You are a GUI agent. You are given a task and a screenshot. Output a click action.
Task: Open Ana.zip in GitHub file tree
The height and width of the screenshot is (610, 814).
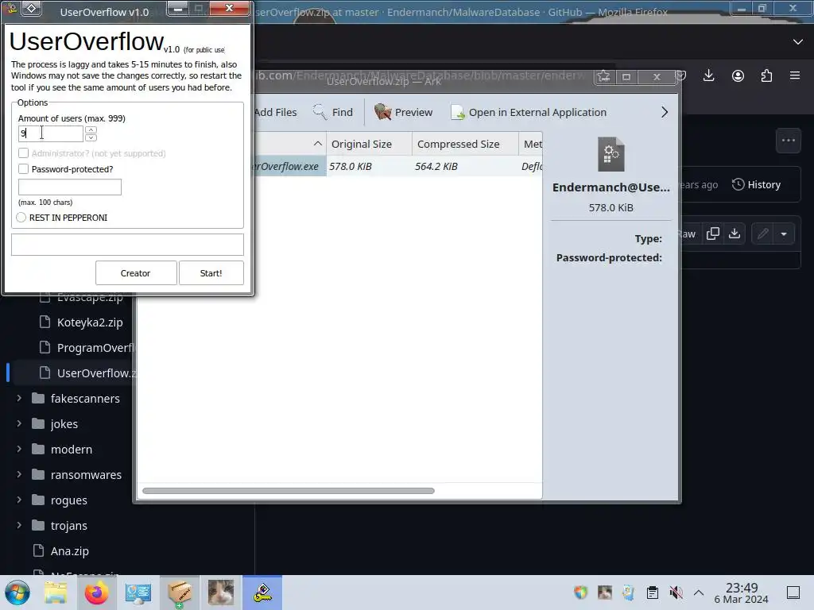tap(70, 551)
